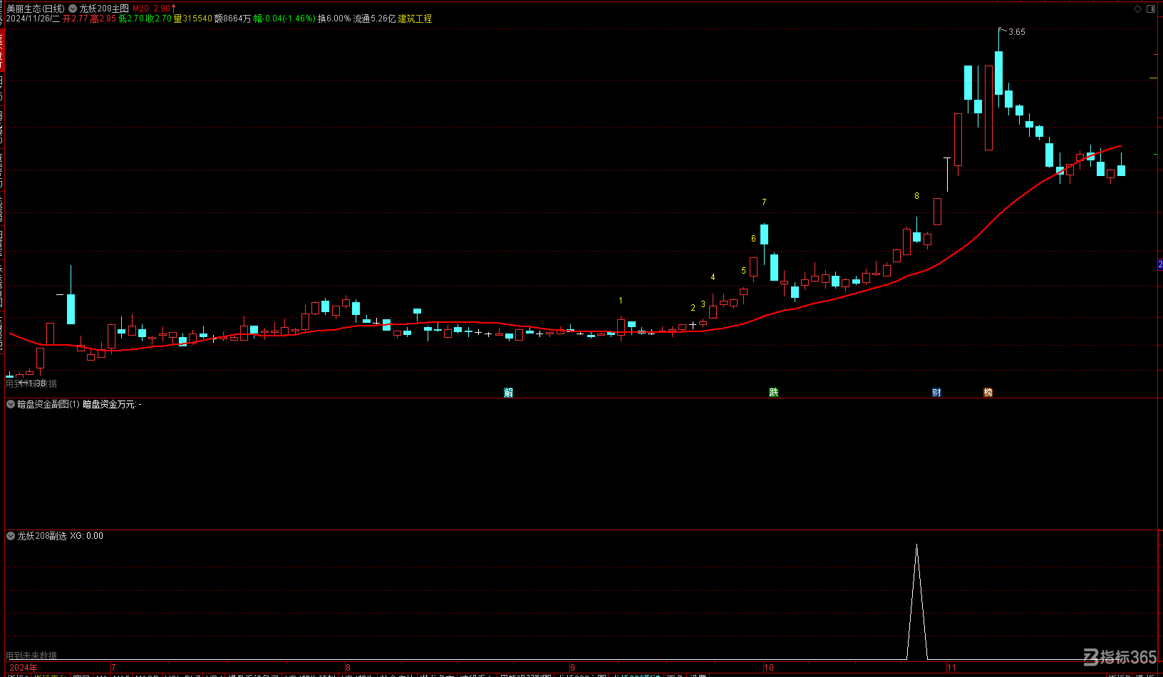Click the 幅-0.04(-1.46%) change value
The width and height of the screenshot is (1163, 677).
pos(284,19)
